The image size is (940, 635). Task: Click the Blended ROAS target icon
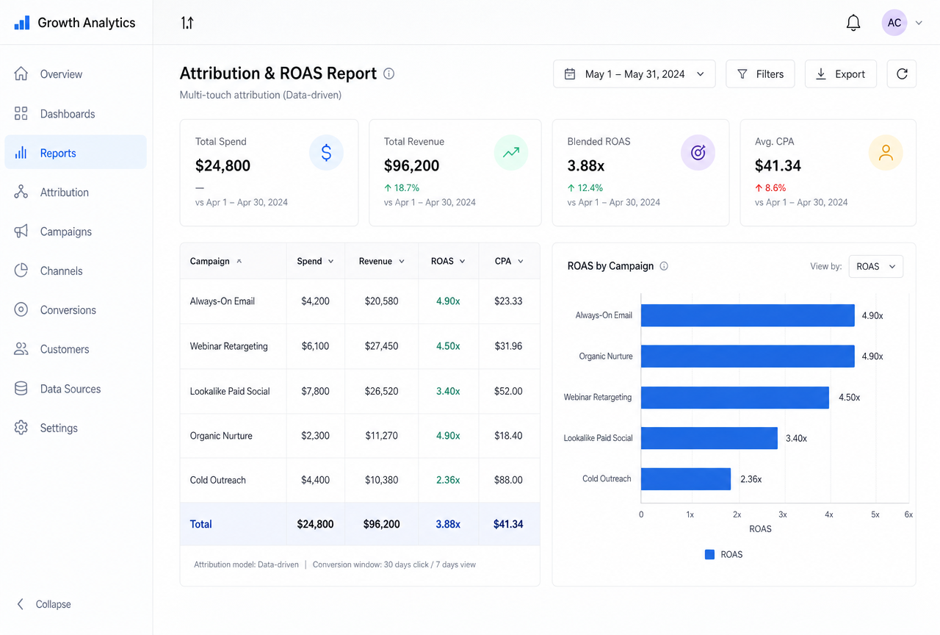pyautogui.click(x=698, y=153)
